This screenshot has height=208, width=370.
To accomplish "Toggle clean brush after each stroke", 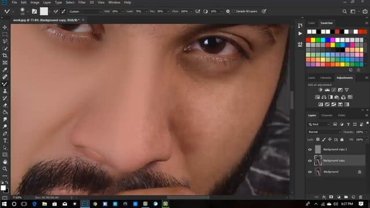I will 63,12.
